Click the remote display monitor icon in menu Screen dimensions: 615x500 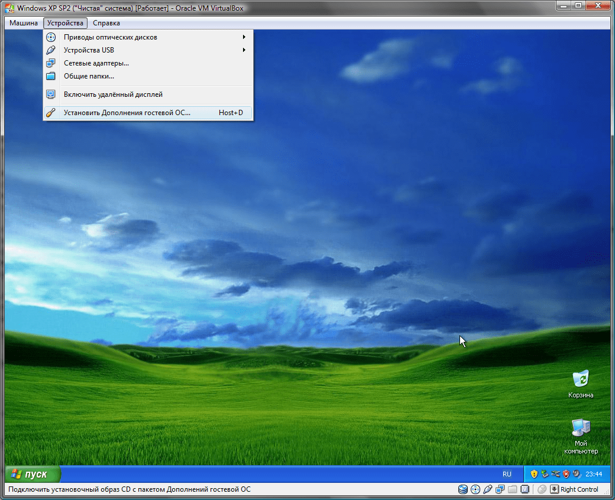tap(51, 94)
